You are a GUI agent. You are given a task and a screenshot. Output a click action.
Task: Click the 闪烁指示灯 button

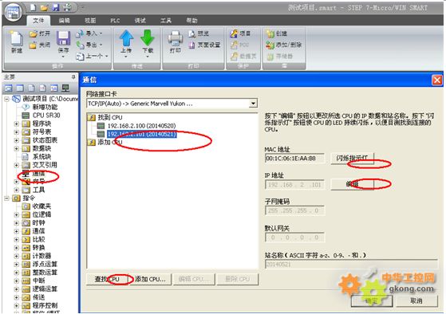[352, 158]
